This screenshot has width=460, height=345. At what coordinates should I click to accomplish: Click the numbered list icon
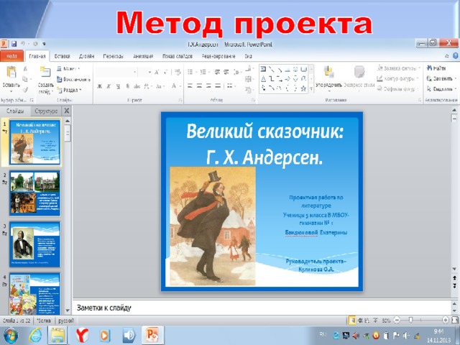click(x=203, y=72)
